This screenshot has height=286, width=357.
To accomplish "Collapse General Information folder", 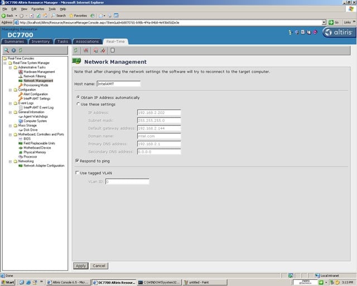I will 10,112.
